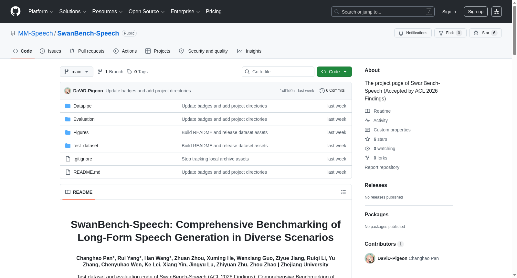Screen dimensions: 517x278
Task: Click the Notifications button
Action: 413,33
